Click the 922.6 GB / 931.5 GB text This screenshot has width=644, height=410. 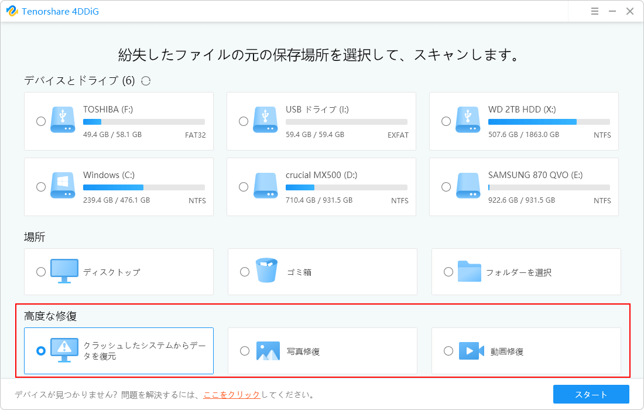tap(521, 200)
